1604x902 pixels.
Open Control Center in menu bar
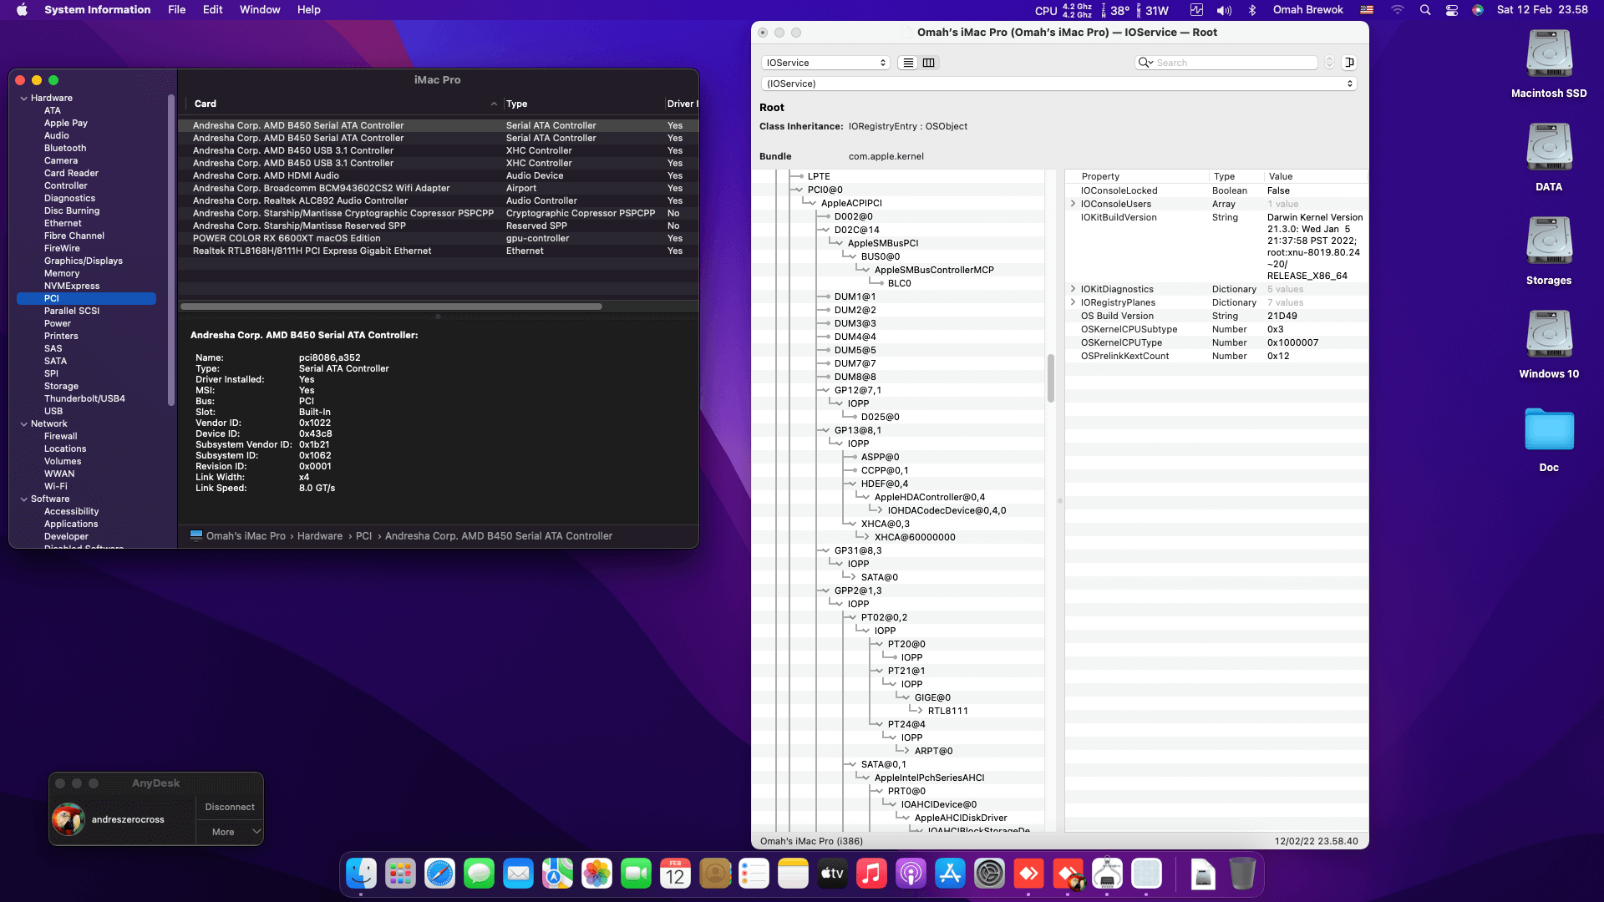[x=1452, y=10]
